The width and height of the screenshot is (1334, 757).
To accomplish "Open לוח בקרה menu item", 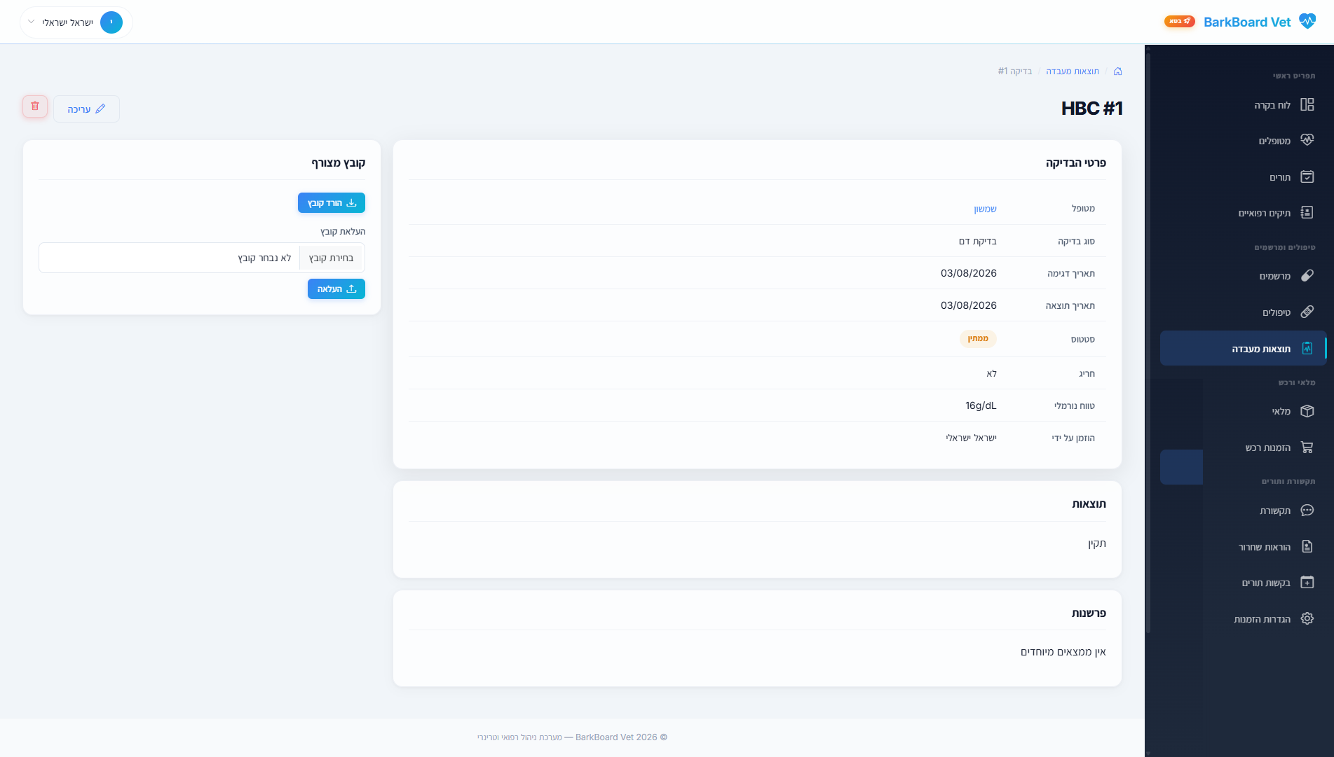I will (1244, 105).
